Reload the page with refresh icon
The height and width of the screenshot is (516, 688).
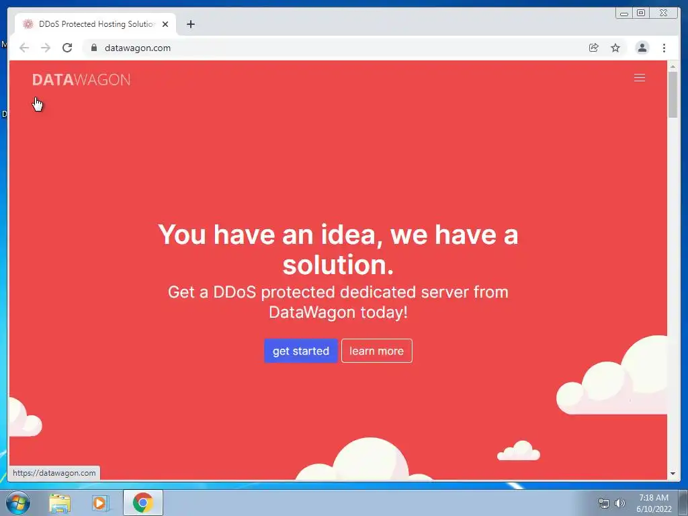(67, 48)
